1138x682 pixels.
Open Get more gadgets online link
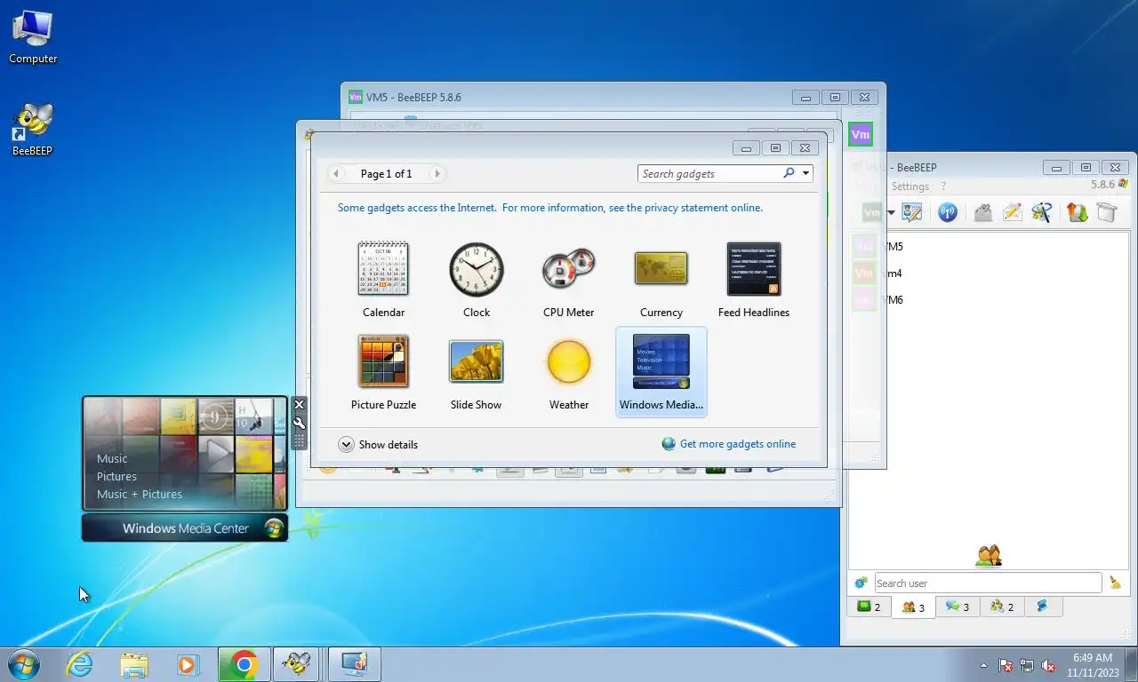pyautogui.click(x=729, y=444)
